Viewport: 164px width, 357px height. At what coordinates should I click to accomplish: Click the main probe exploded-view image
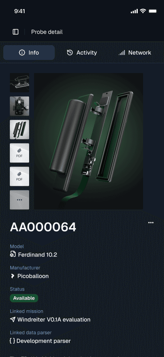[89, 141]
